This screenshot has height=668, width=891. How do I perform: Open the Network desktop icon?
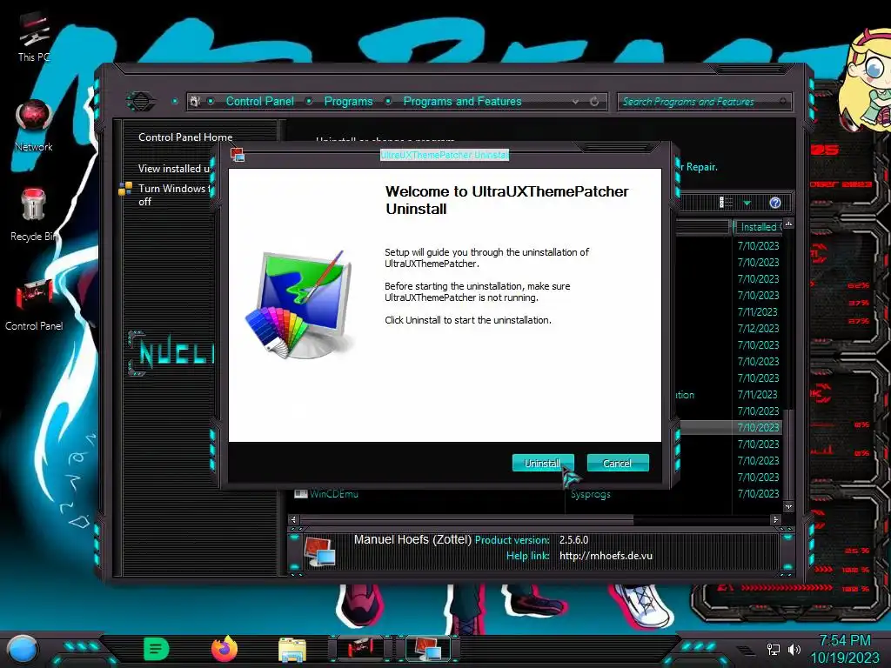34,126
